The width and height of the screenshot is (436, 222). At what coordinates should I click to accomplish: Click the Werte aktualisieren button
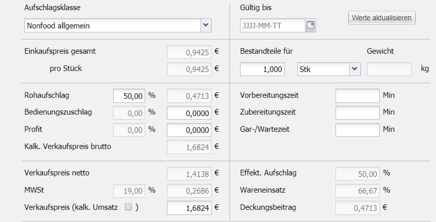382,18
